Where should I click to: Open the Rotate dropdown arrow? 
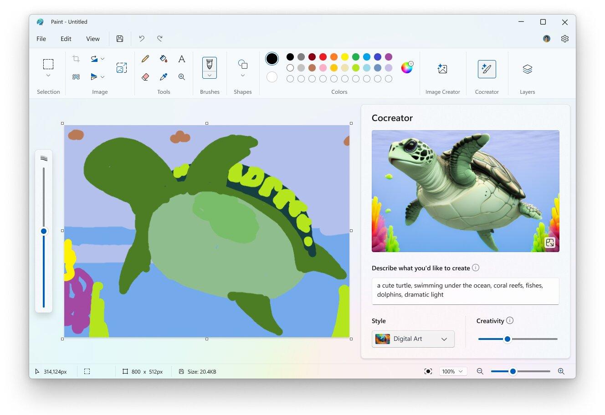tap(103, 59)
